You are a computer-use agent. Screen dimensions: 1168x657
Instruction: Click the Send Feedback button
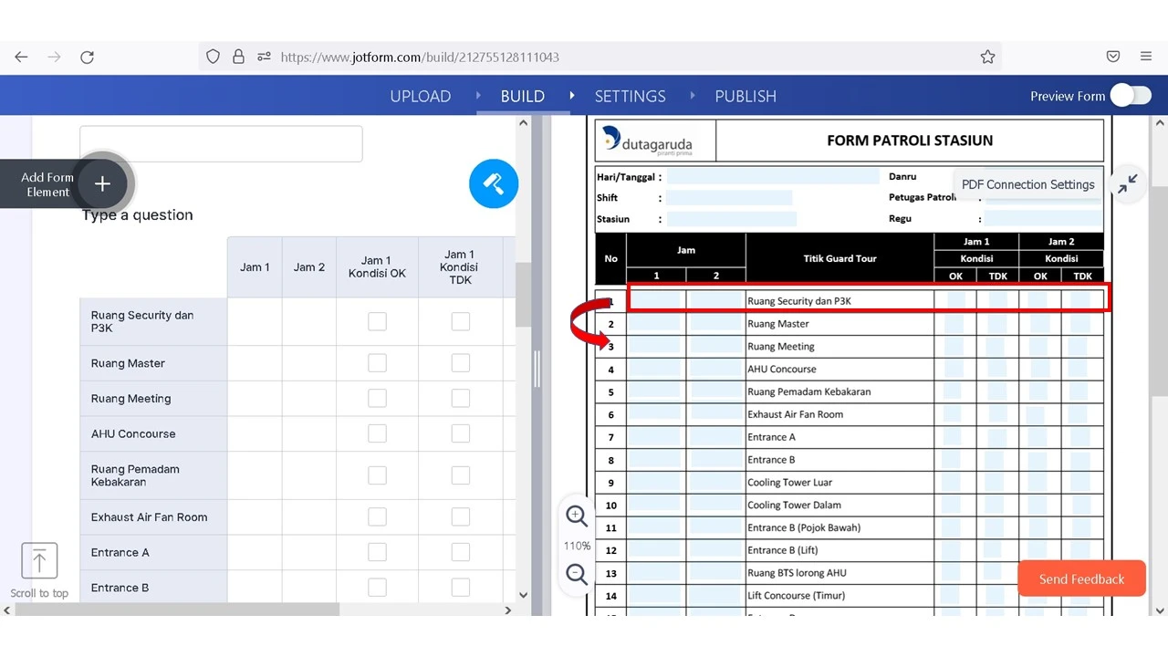pos(1081,578)
